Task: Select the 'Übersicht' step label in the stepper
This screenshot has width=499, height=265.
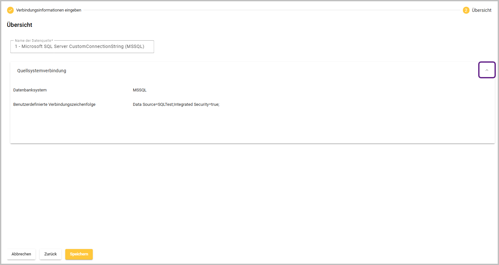Action: [x=481, y=10]
